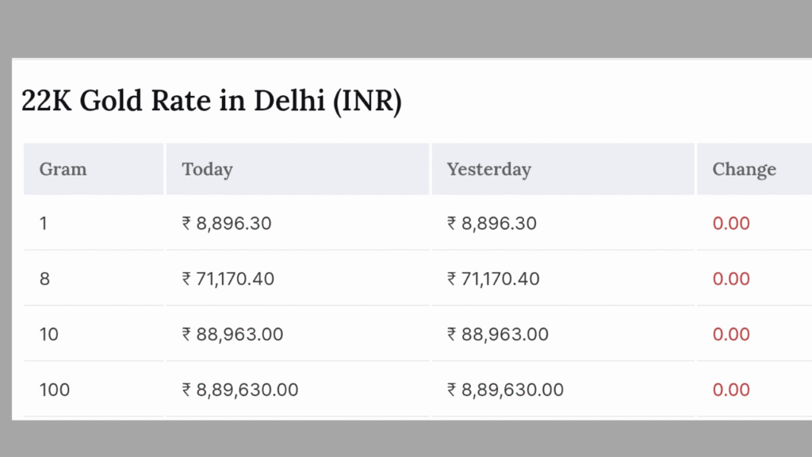This screenshot has height=457, width=812.
Task: Click today's 10 gram price ₹ 88,963.00
Action: [232, 334]
